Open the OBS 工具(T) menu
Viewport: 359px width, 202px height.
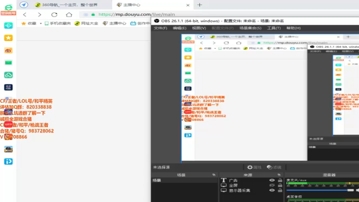[274, 28]
